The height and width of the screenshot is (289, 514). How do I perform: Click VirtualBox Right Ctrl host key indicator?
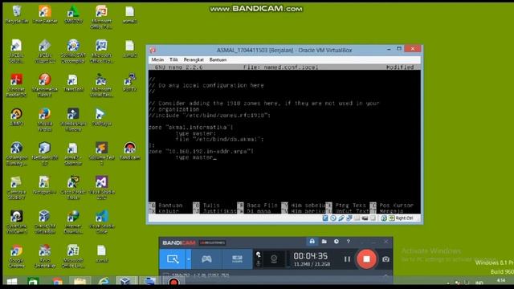click(x=404, y=218)
